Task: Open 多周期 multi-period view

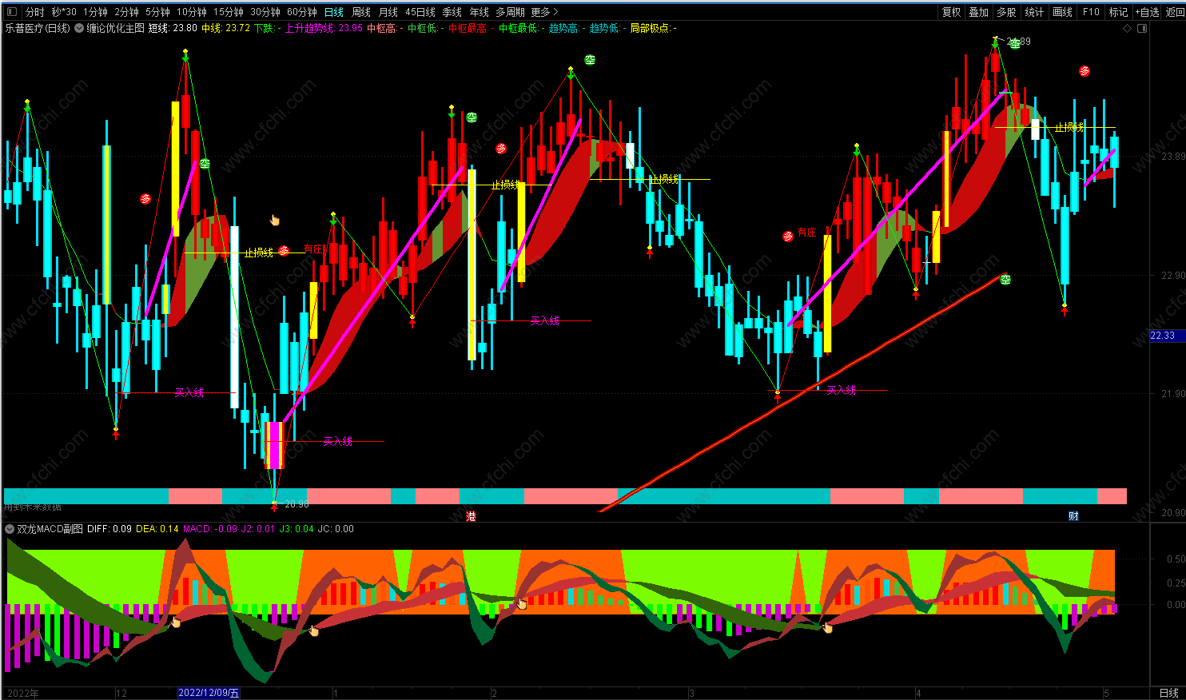Action: (510, 12)
